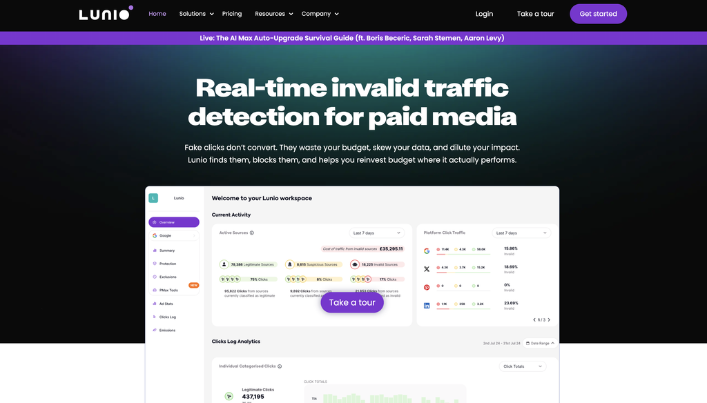The width and height of the screenshot is (707, 403).
Task: Click the Clicks Log sidebar icon
Action: 155,317
